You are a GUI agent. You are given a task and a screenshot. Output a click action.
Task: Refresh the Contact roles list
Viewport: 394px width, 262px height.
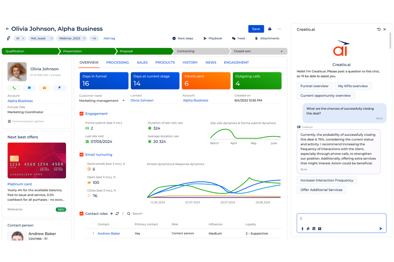(117, 213)
